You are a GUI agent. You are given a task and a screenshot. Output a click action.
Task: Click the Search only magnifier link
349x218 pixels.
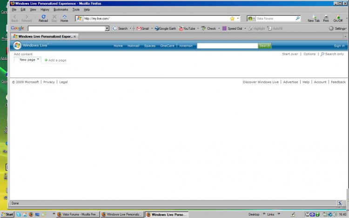(332, 54)
